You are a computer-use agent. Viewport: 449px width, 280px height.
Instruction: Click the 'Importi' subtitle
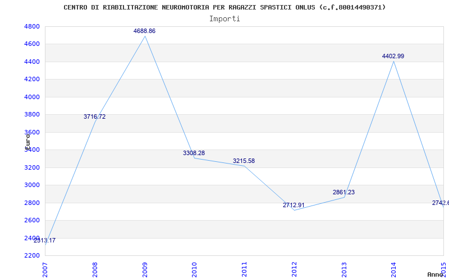224,19
